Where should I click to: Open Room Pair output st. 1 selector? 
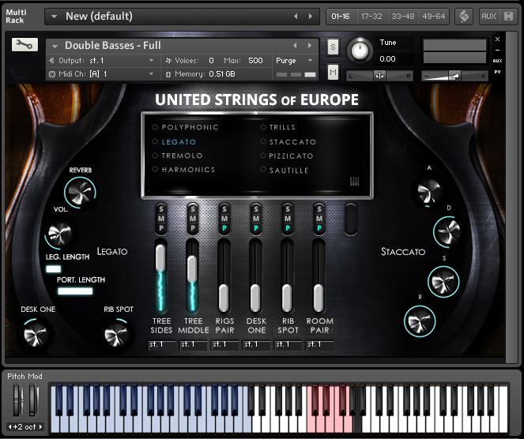pos(320,345)
